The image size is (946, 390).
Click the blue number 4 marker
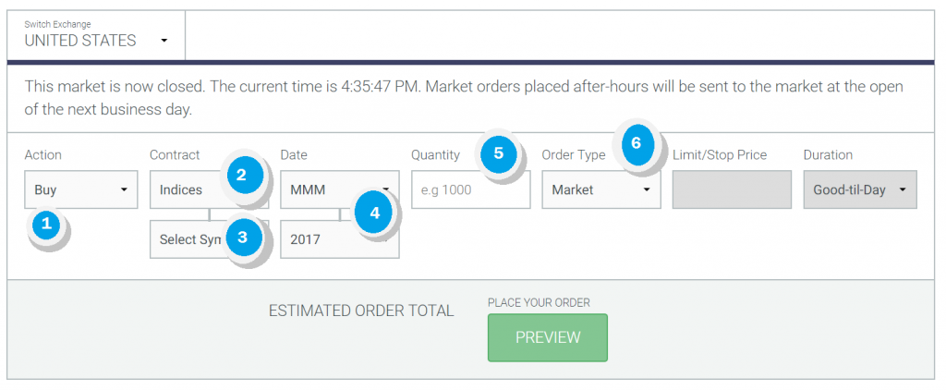(374, 213)
